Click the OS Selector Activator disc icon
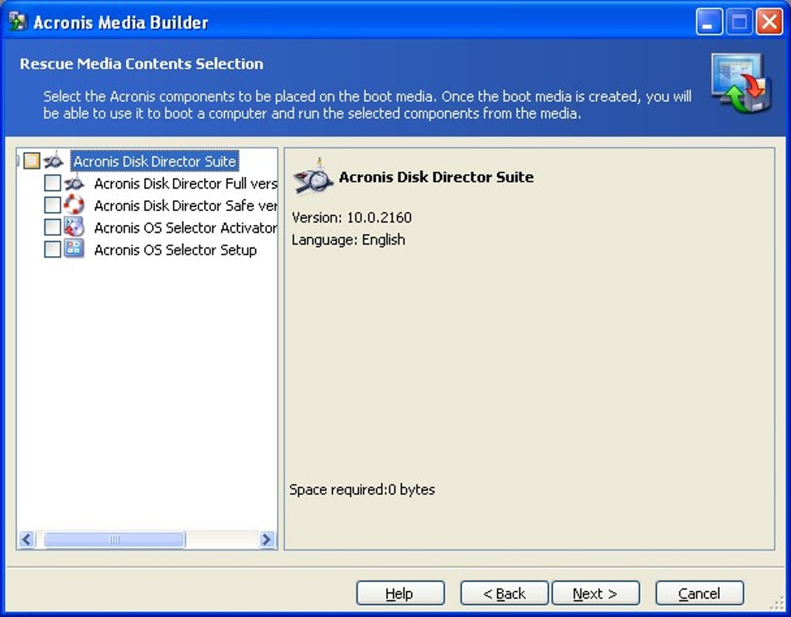791x617 pixels. 74,227
